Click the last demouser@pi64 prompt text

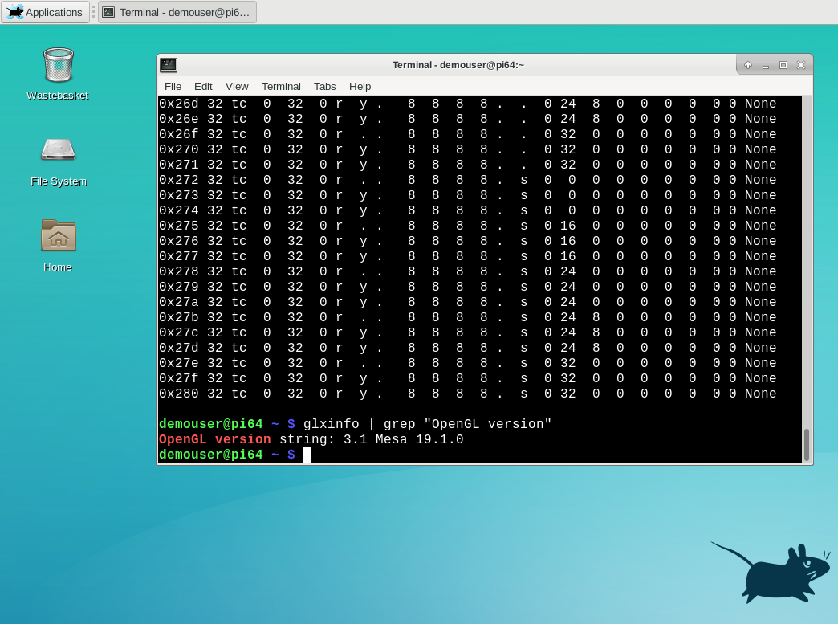tap(211, 455)
